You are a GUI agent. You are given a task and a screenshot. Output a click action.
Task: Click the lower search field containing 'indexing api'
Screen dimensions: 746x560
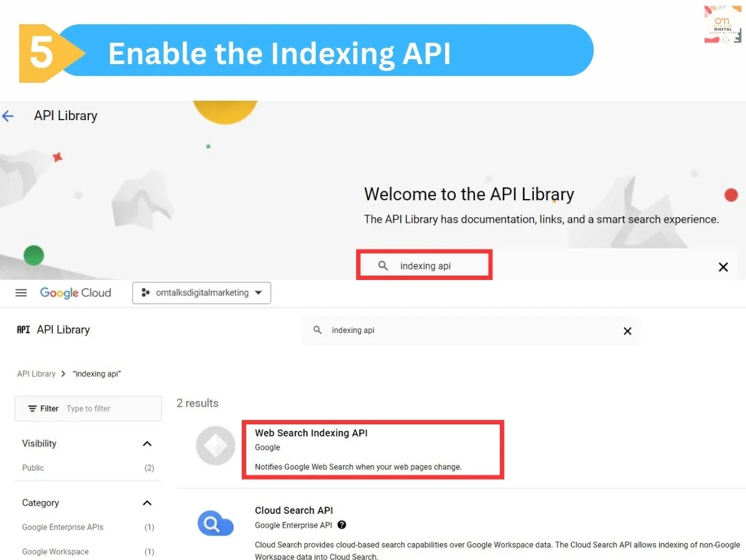pyautogui.click(x=470, y=330)
